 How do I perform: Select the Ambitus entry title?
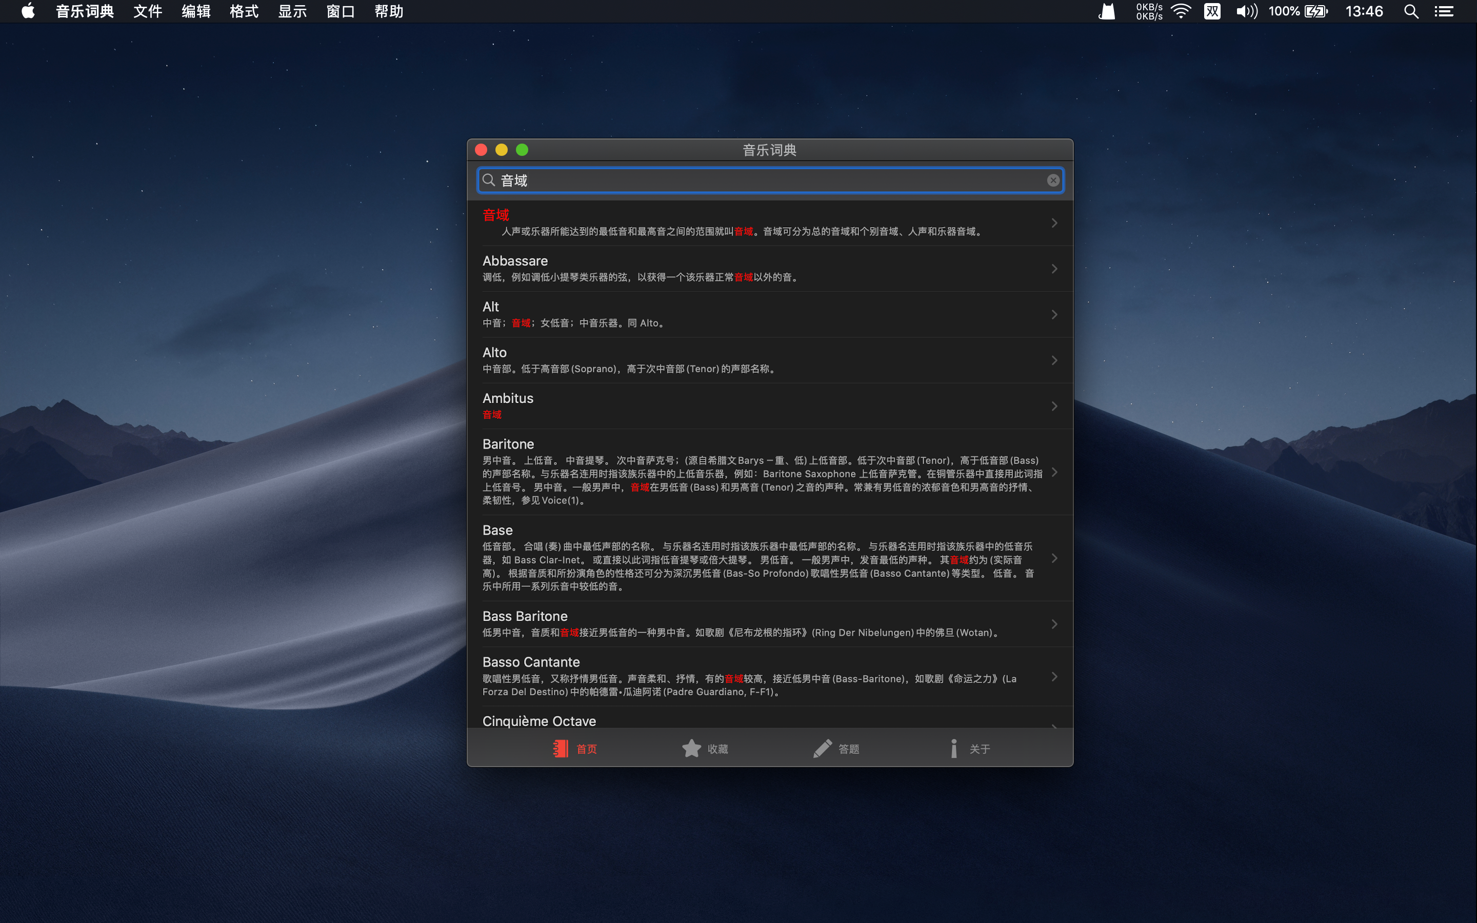click(x=508, y=398)
